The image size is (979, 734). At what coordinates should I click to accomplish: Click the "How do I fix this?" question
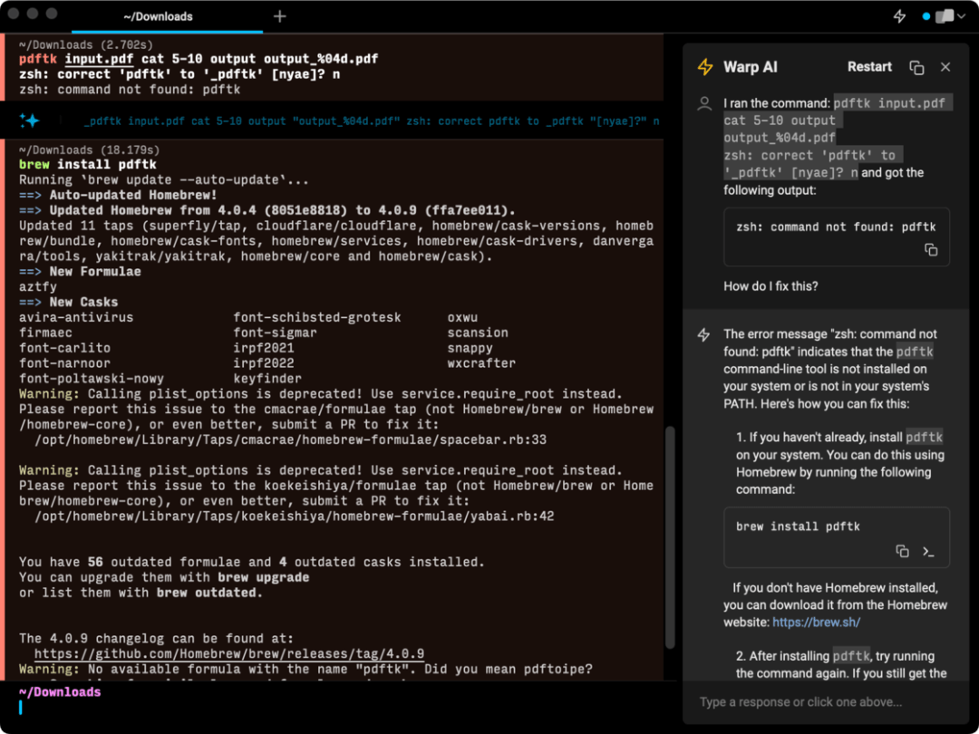pos(771,286)
